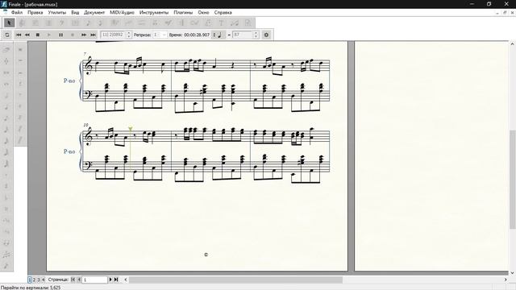Open the Документ menu

(94, 13)
